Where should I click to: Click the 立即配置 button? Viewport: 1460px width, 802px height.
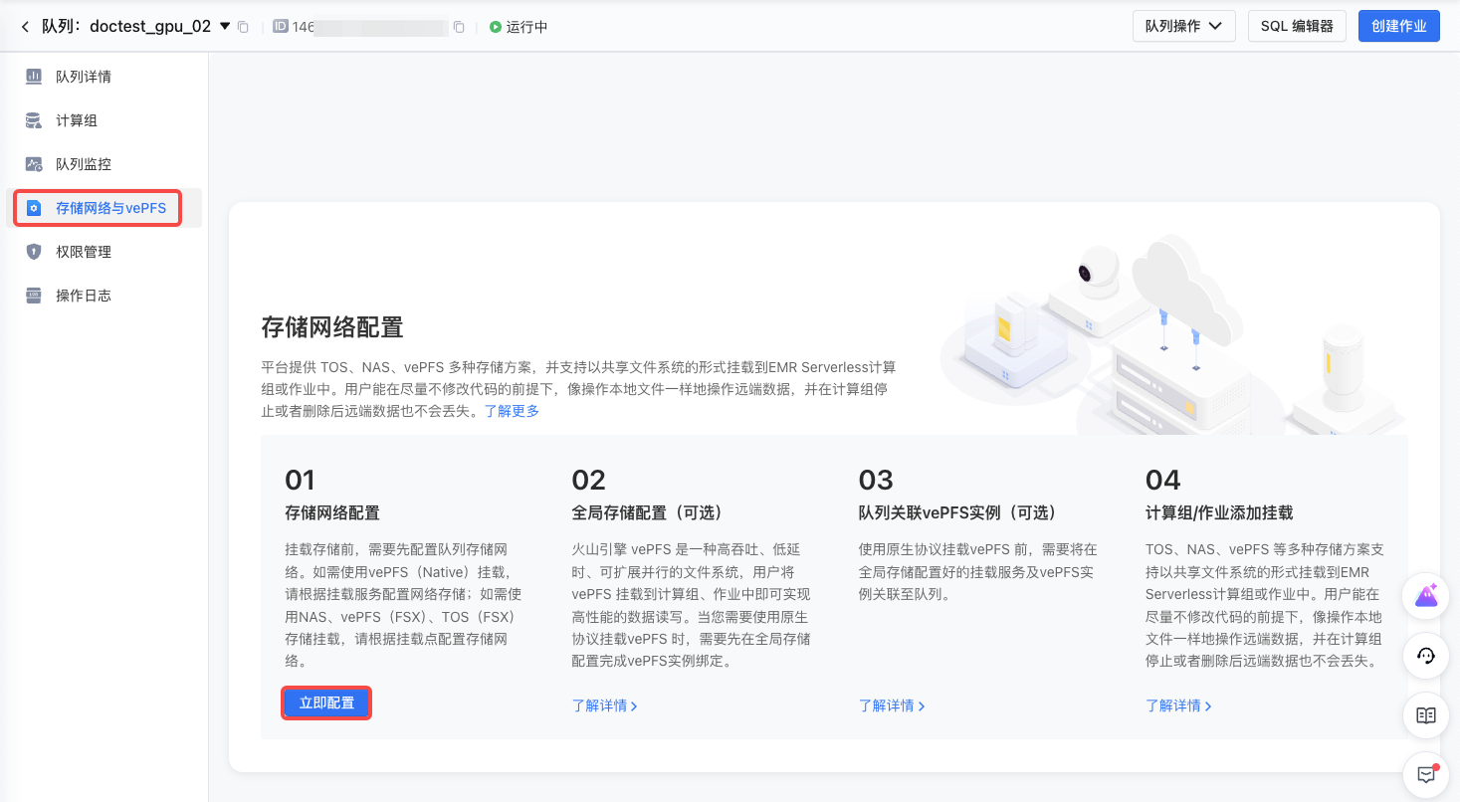[x=326, y=703]
